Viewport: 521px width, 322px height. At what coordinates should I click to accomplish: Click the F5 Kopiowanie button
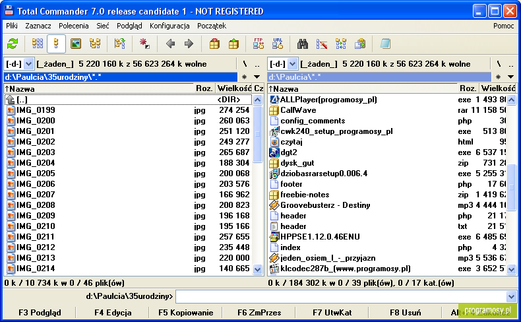(186, 313)
